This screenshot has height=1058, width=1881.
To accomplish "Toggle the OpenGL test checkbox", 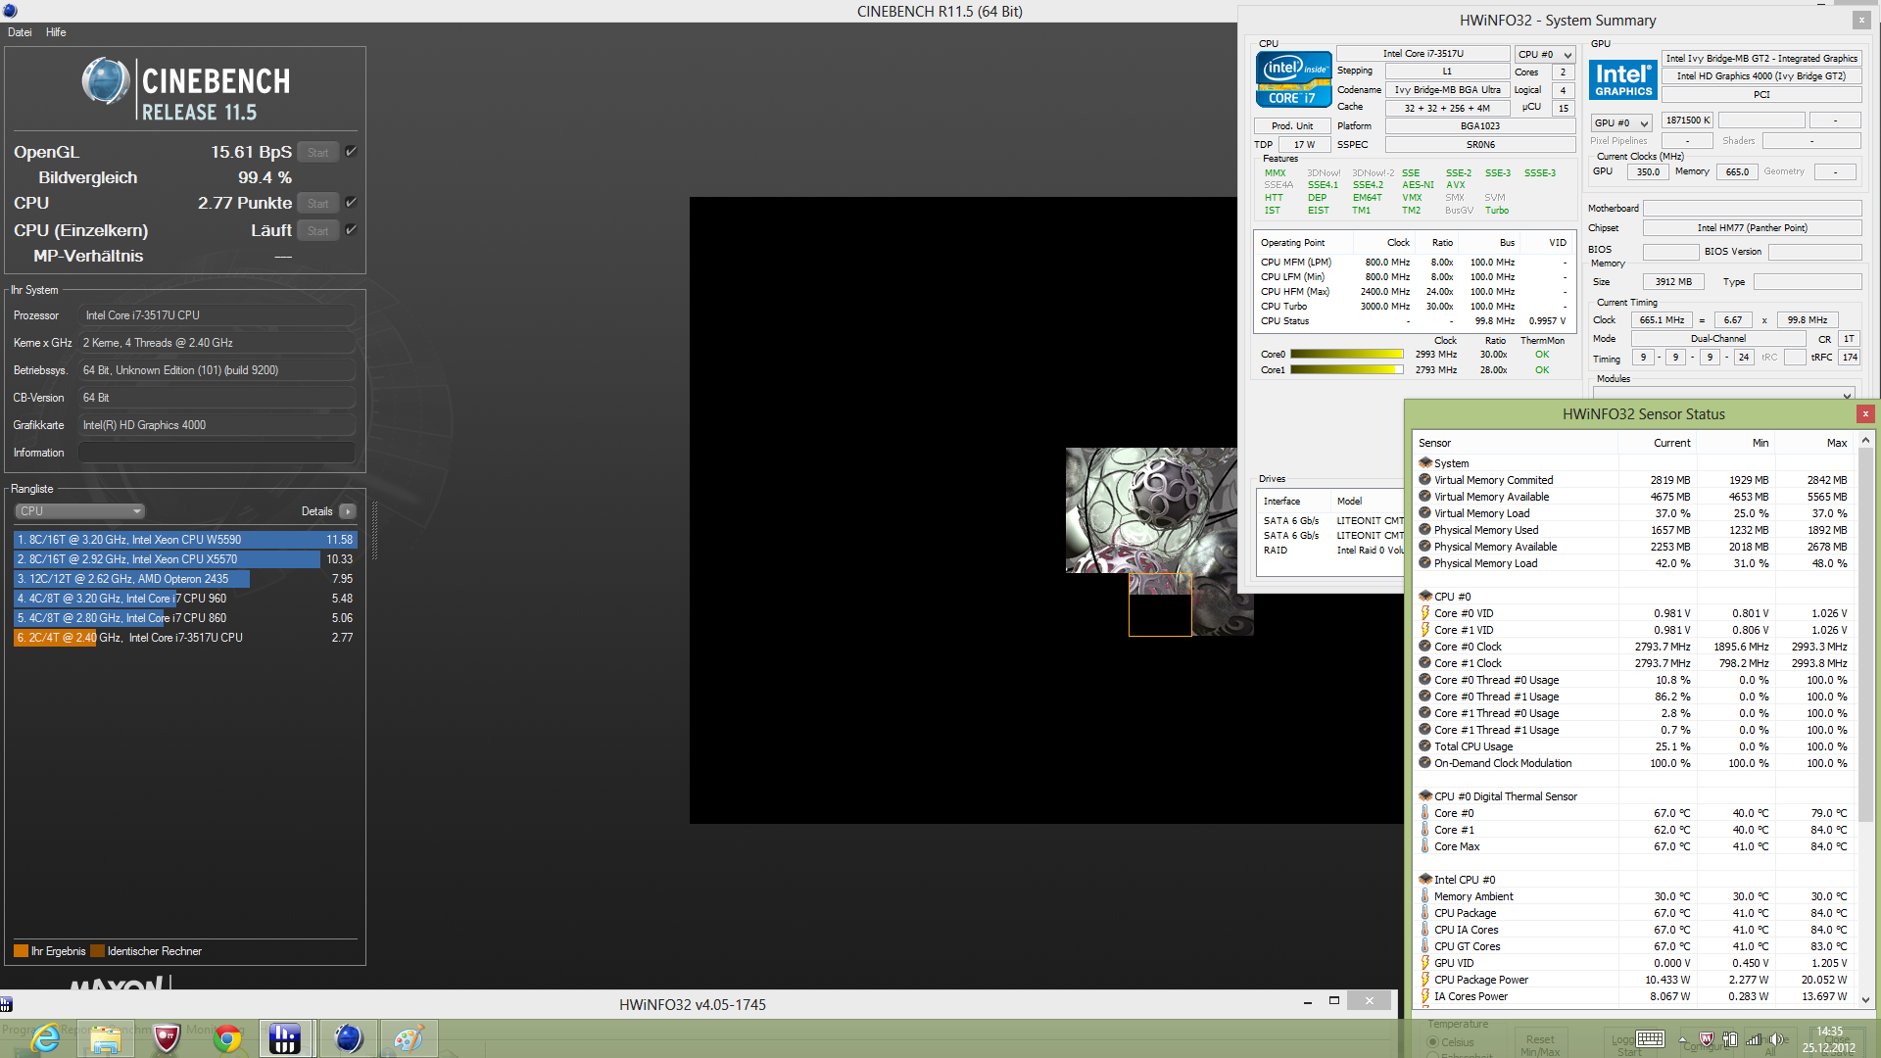I will click(x=351, y=152).
